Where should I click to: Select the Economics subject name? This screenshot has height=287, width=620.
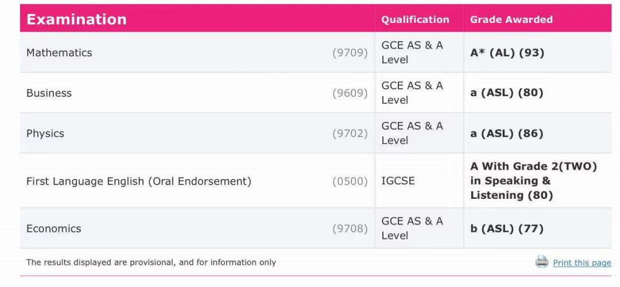(53, 229)
